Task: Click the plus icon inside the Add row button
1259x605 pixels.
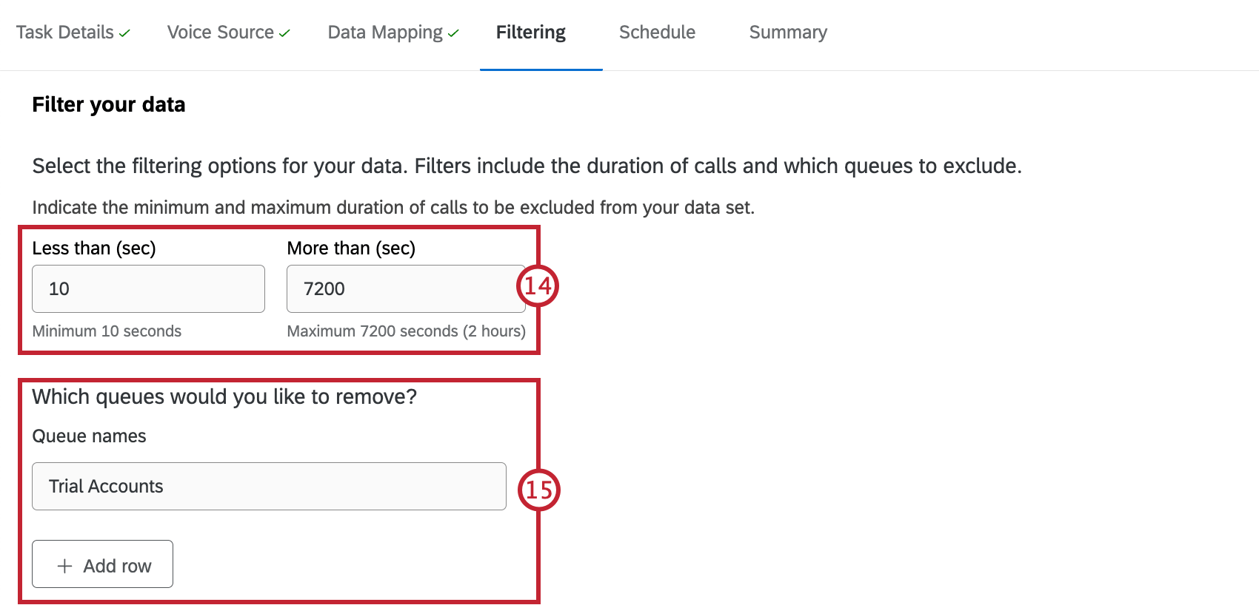Action: tap(65, 564)
